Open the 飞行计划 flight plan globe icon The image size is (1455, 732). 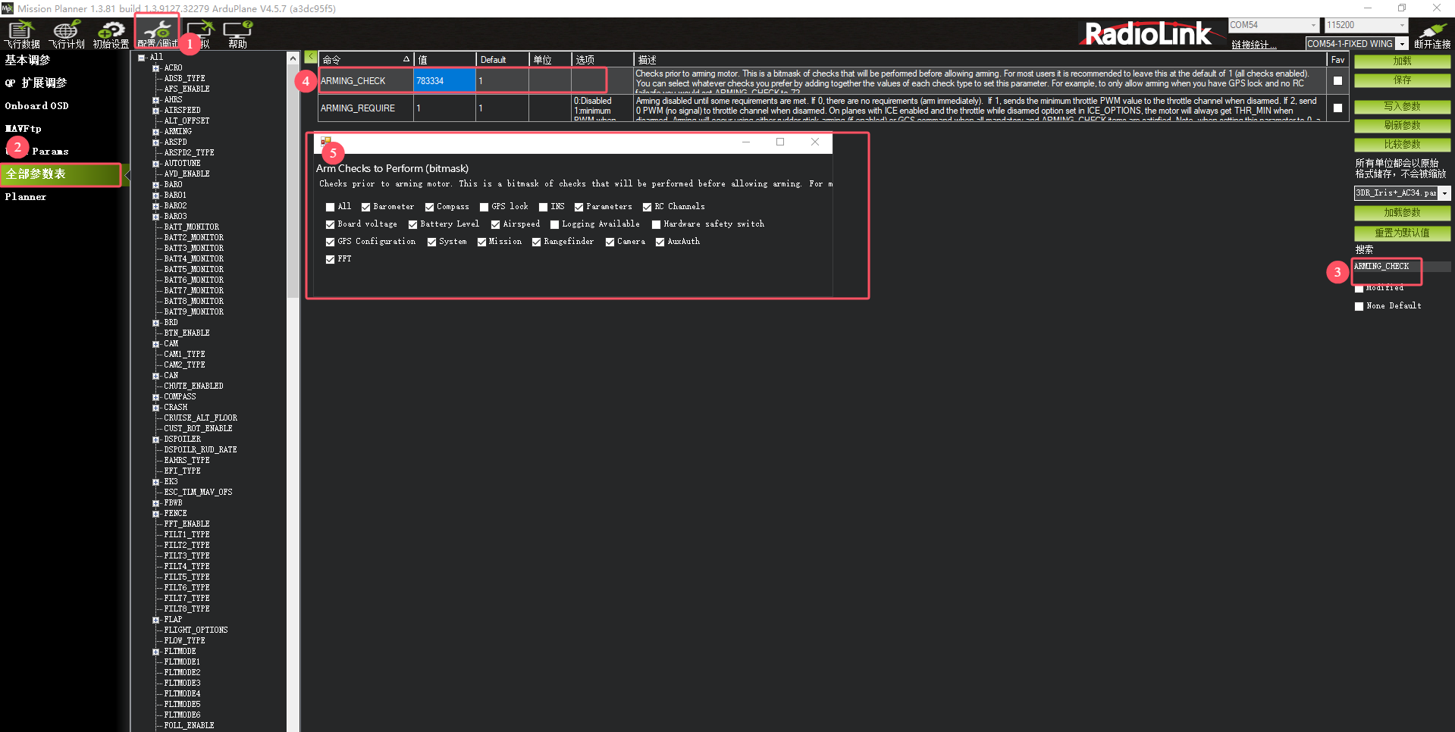point(67,34)
